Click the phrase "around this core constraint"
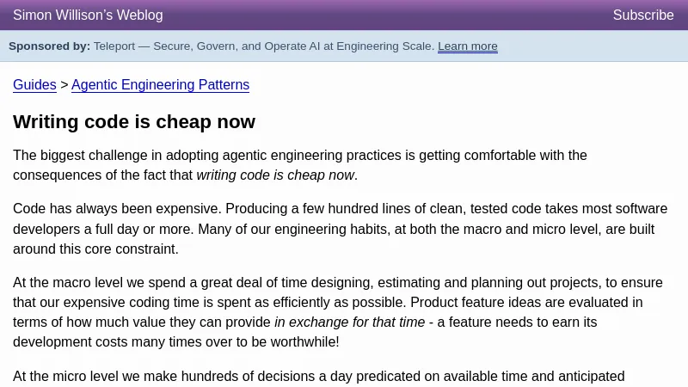The height and width of the screenshot is (387, 688). coord(95,249)
